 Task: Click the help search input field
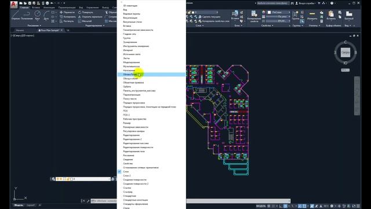(273, 3)
